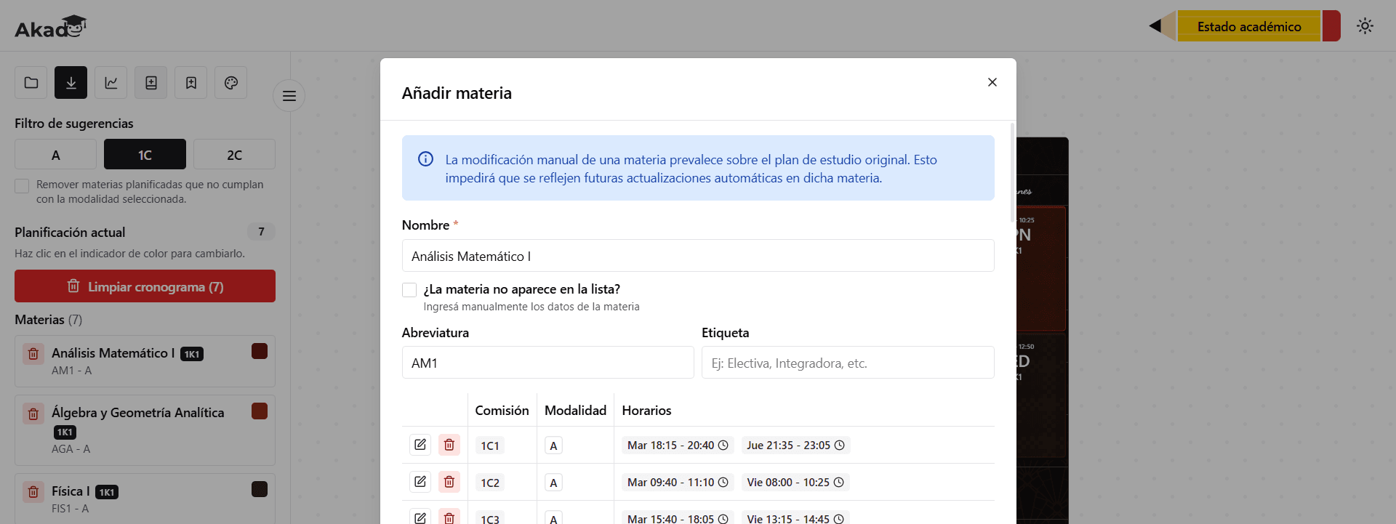Check '¿La materia no aparece en la lista?'
Viewport: 1396px width, 524px height.
(409, 290)
